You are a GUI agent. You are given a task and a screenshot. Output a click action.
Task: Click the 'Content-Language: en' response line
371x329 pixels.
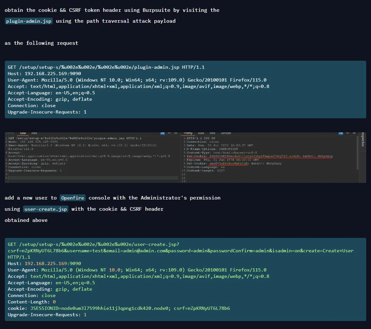click(205, 167)
